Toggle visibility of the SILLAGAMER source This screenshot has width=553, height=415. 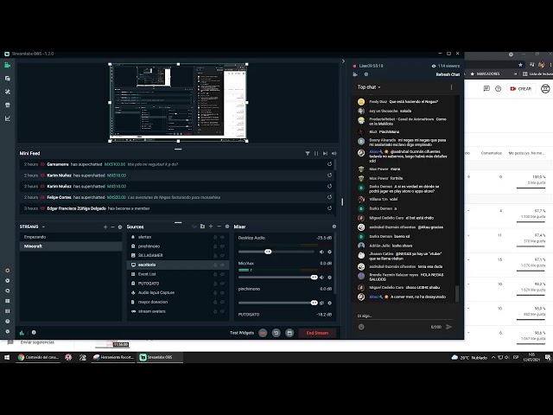point(223,256)
